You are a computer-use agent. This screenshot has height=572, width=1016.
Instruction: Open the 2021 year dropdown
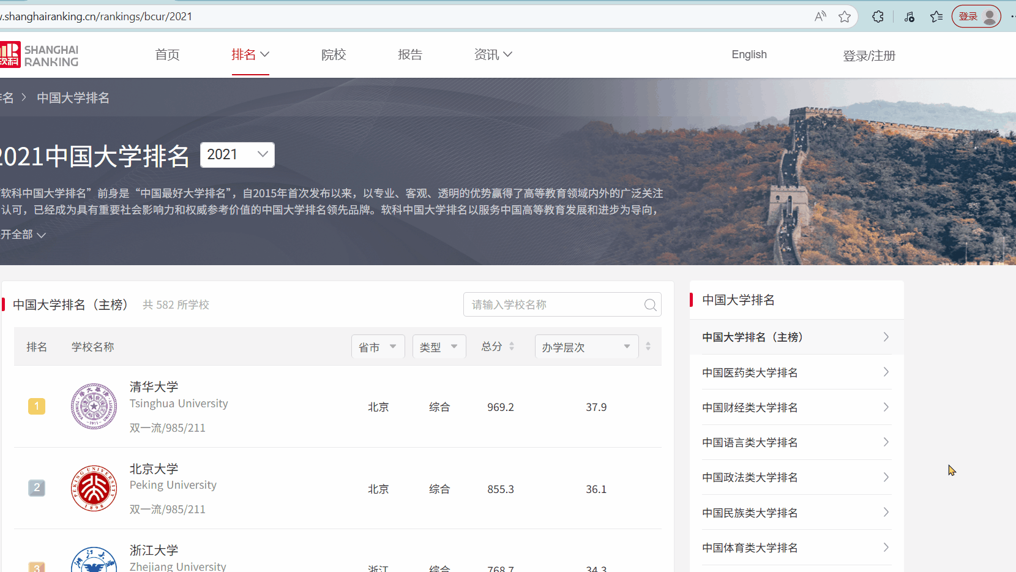tap(237, 155)
